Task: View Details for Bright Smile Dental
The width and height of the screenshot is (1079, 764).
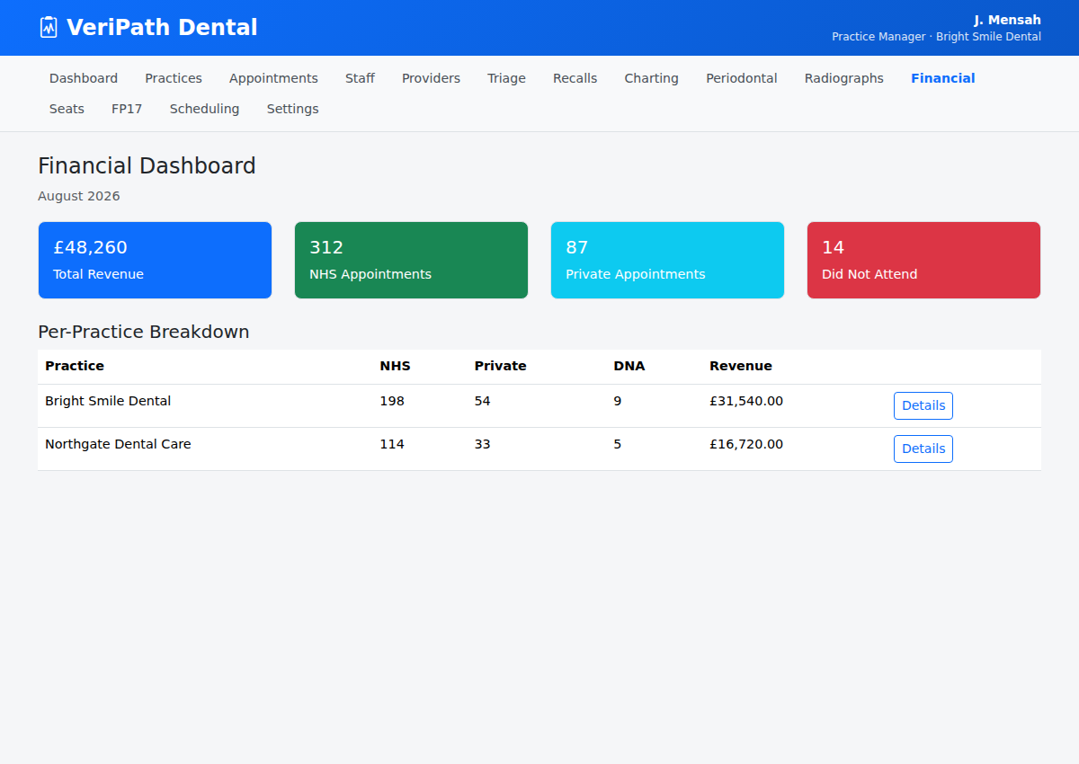Action: point(923,405)
